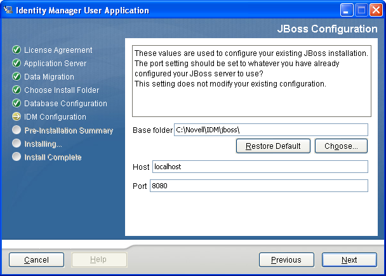Click the Application Server checkmark icon

click(17, 63)
